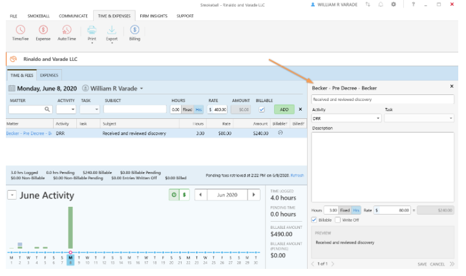Image resolution: width=466 pixels, height=276 pixels.
Task: Edit subject field in detail panel
Action: pos(383,100)
